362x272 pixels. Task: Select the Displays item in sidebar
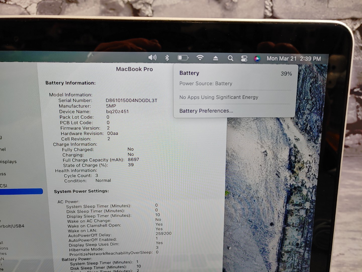8,162
